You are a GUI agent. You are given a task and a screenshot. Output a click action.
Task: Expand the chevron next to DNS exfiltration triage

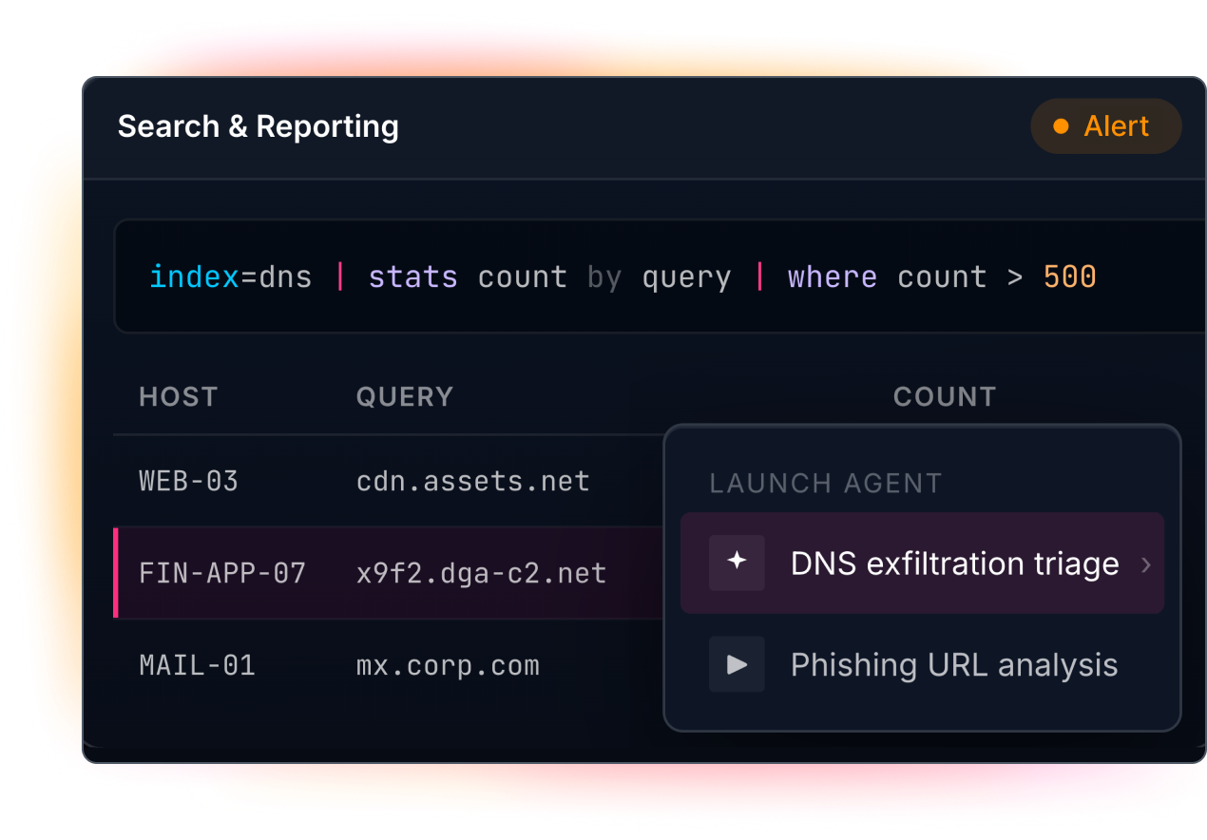(x=1145, y=564)
